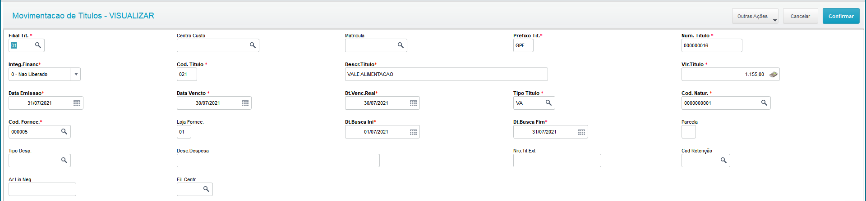Open lookup search for Cod. Fornec.
Image resolution: width=866 pixels, height=201 pixels.
(64, 132)
